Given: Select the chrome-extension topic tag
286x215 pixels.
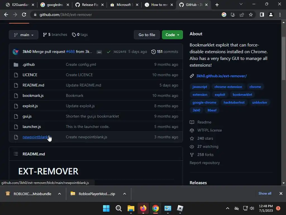Looking at the screenshot, I should coord(228,87).
